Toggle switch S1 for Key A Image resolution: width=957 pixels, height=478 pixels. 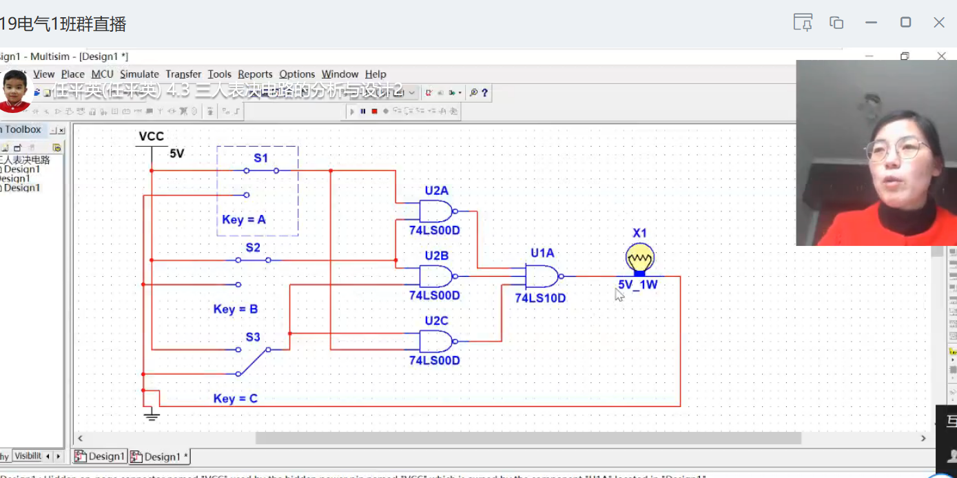click(x=260, y=171)
